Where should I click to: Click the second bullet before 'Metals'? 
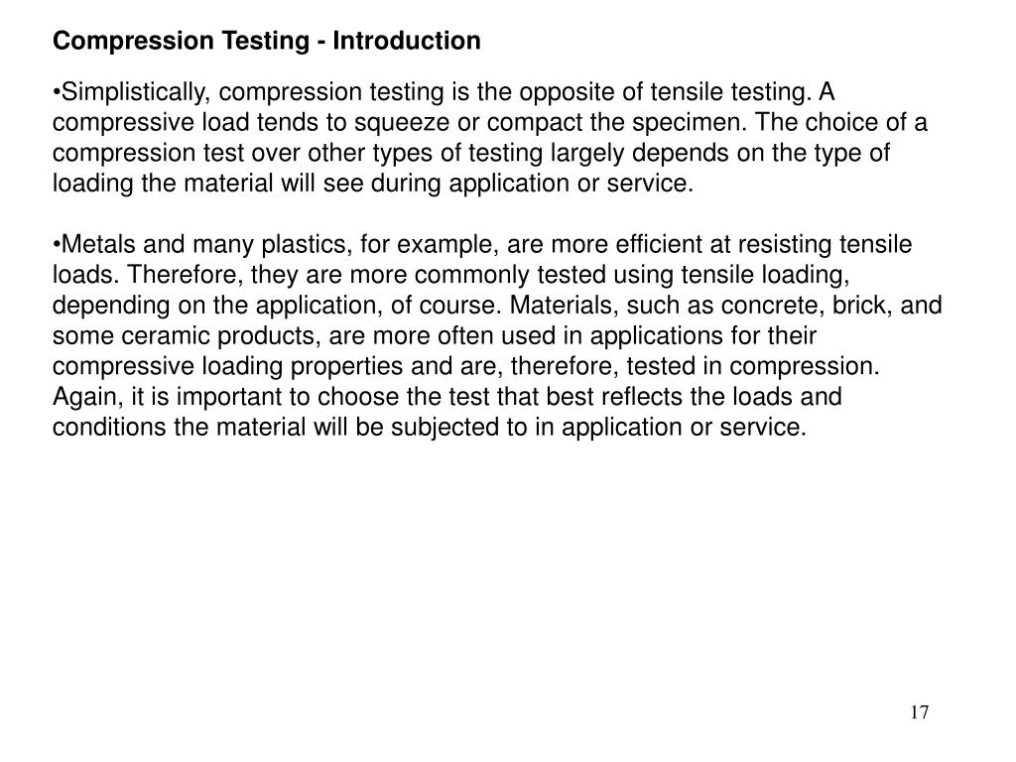[57, 245]
